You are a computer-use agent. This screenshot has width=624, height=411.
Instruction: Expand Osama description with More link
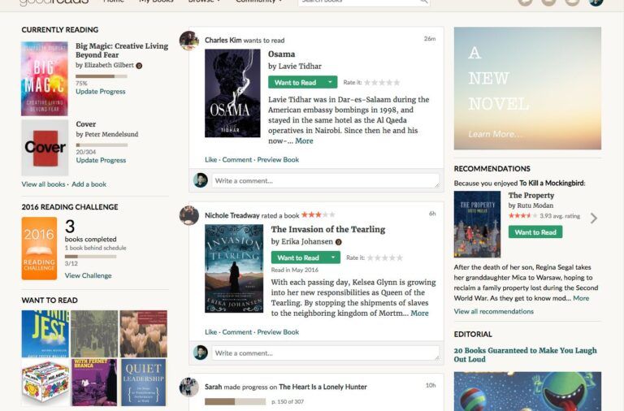304,141
